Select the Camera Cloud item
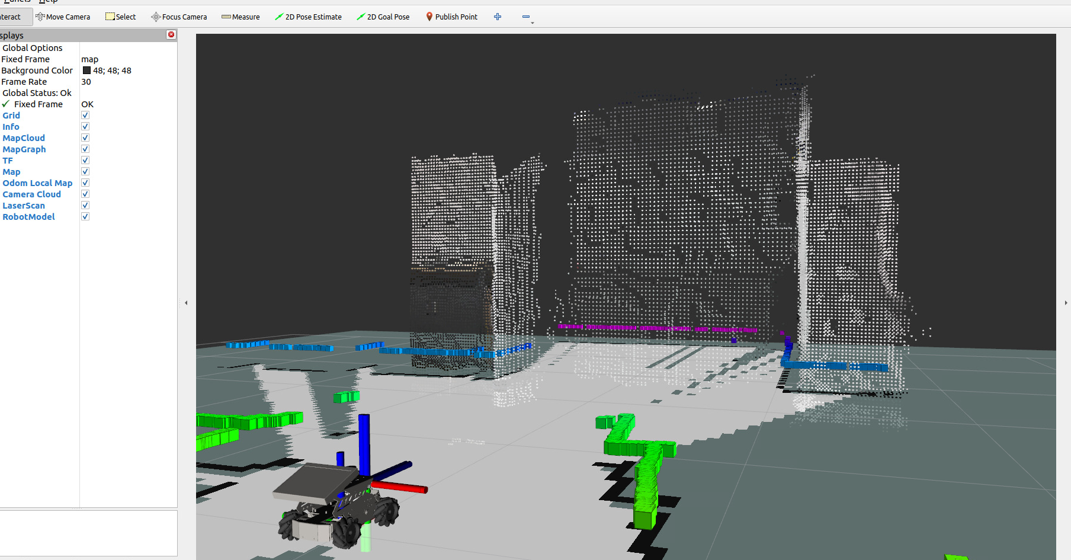Viewport: 1071px width, 560px height. (x=31, y=194)
